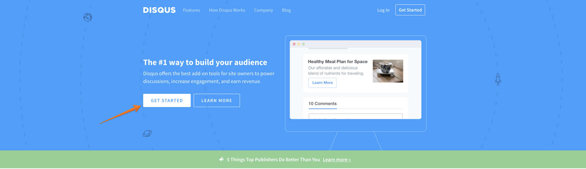Click the comment input box in mockup

(x=355, y=116)
